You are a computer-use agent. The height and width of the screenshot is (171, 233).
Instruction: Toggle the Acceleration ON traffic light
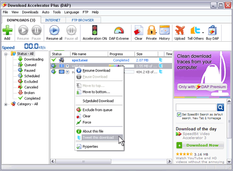[95, 30]
